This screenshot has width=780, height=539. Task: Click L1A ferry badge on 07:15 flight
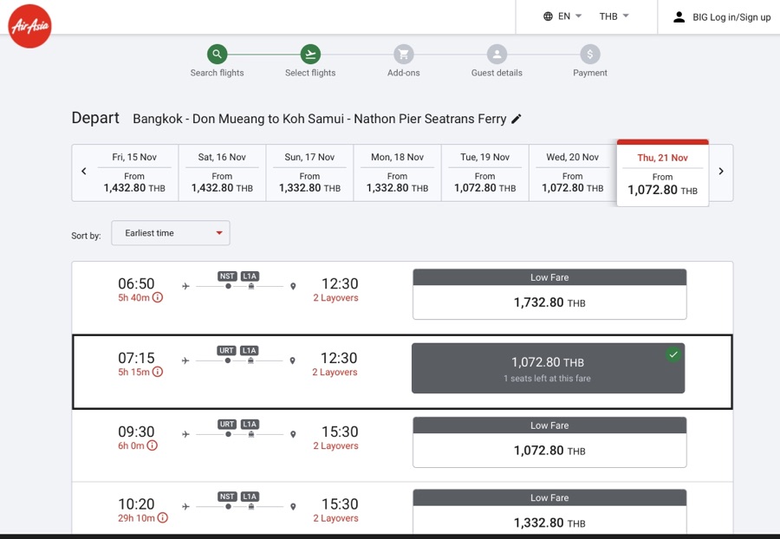(x=250, y=351)
